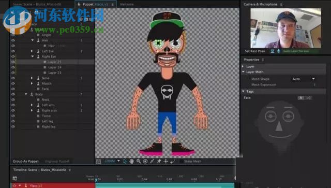331x188 pixels.
Task: Select the Zoom magnifier tool
Action: coord(139,162)
